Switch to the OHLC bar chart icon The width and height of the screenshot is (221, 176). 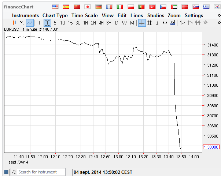point(22,23)
